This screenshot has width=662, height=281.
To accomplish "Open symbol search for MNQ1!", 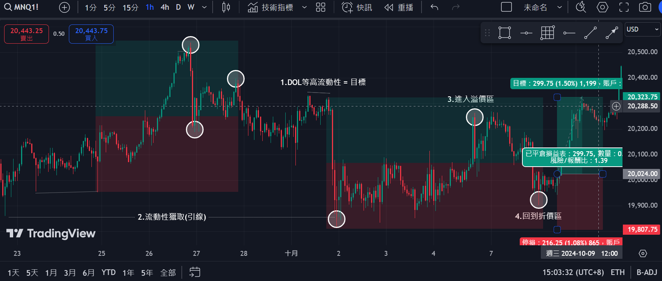I will pyautogui.click(x=22, y=7).
